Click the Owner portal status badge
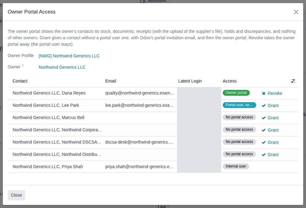The image size is (306, 208). [236, 93]
